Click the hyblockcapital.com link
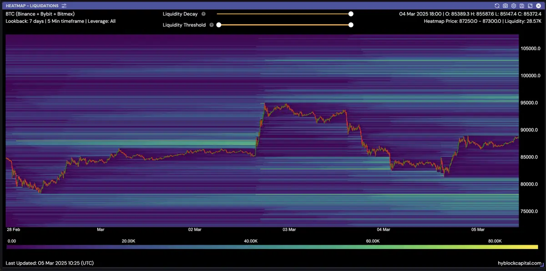 520,263
